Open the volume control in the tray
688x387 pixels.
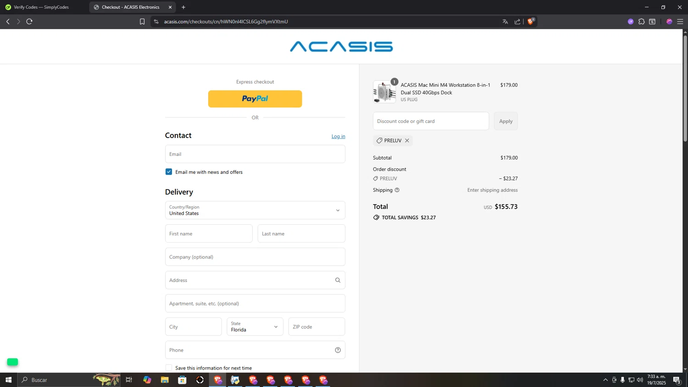640,380
